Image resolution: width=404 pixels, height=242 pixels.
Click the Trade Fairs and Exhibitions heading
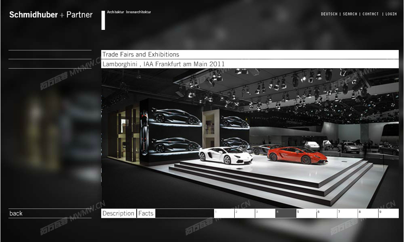pos(141,54)
